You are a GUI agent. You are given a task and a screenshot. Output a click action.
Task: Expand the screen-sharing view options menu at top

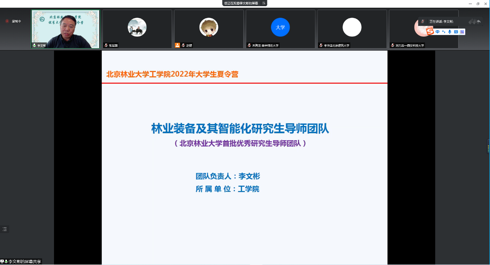pyautogui.click(x=264, y=3)
